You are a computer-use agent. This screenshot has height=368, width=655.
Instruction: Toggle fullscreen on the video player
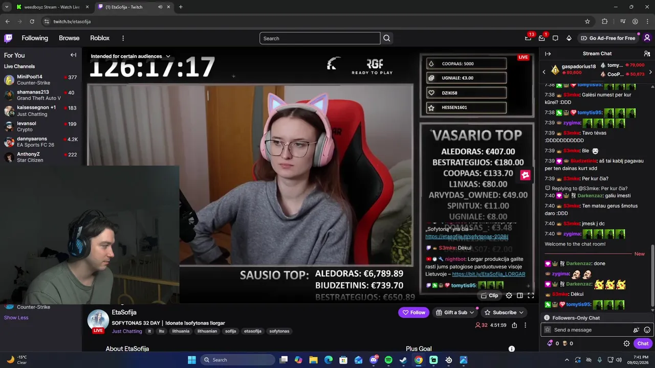(531, 295)
